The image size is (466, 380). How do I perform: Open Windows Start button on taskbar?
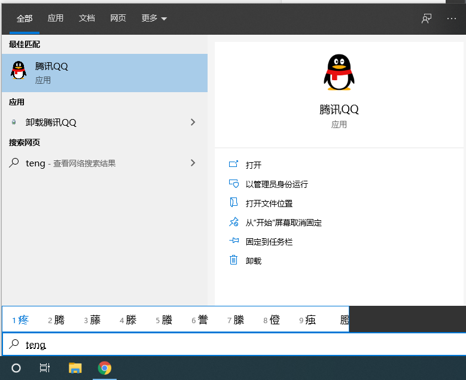(16, 368)
